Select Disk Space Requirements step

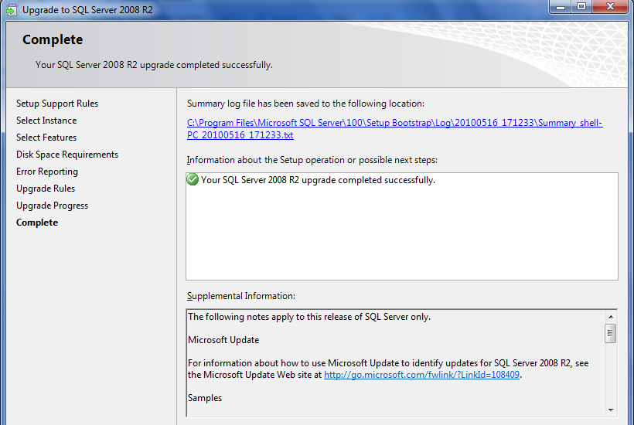click(x=67, y=155)
